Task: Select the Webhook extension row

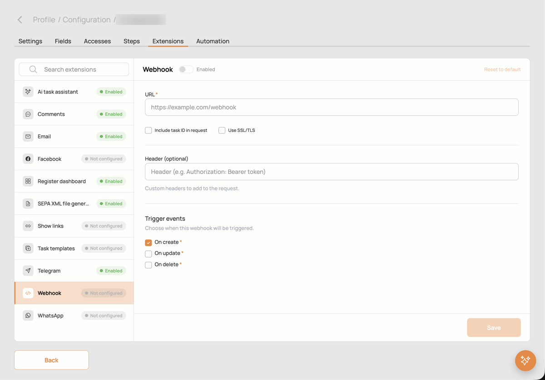Action: [x=74, y=293]
